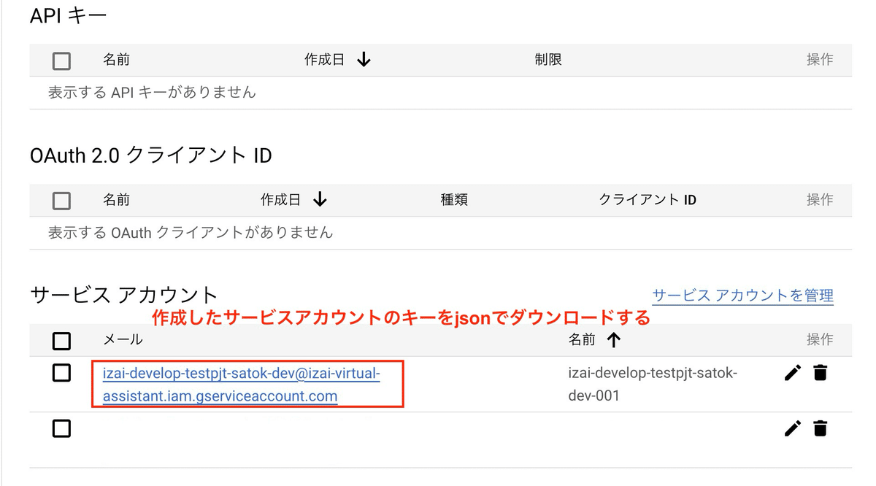Click the 名前 column header in API キー table
The image size is (876, 486).
pos(117,60)
